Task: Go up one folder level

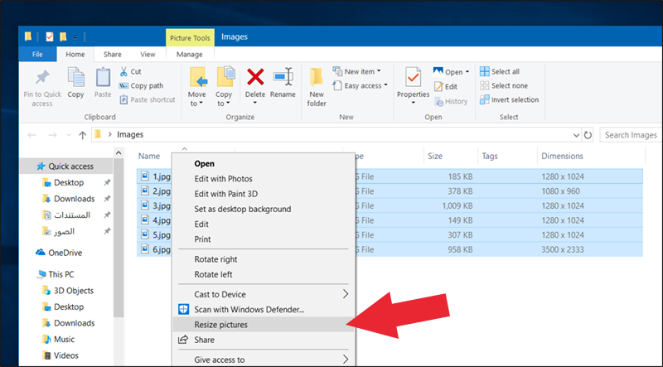Action: click(x=82, y=135)
